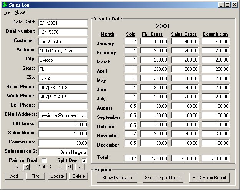
Task: Click the new record arrow with asterisk
Action: pos(80,167)
